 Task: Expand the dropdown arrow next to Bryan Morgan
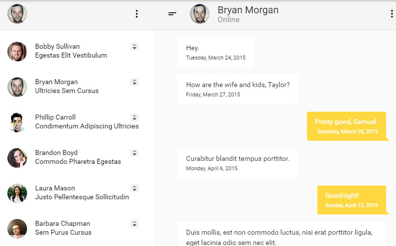(x=134, y=82)
